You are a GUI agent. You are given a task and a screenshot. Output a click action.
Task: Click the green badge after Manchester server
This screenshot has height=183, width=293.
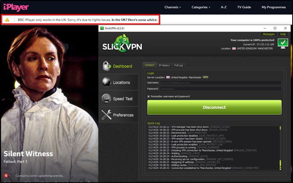205,77
